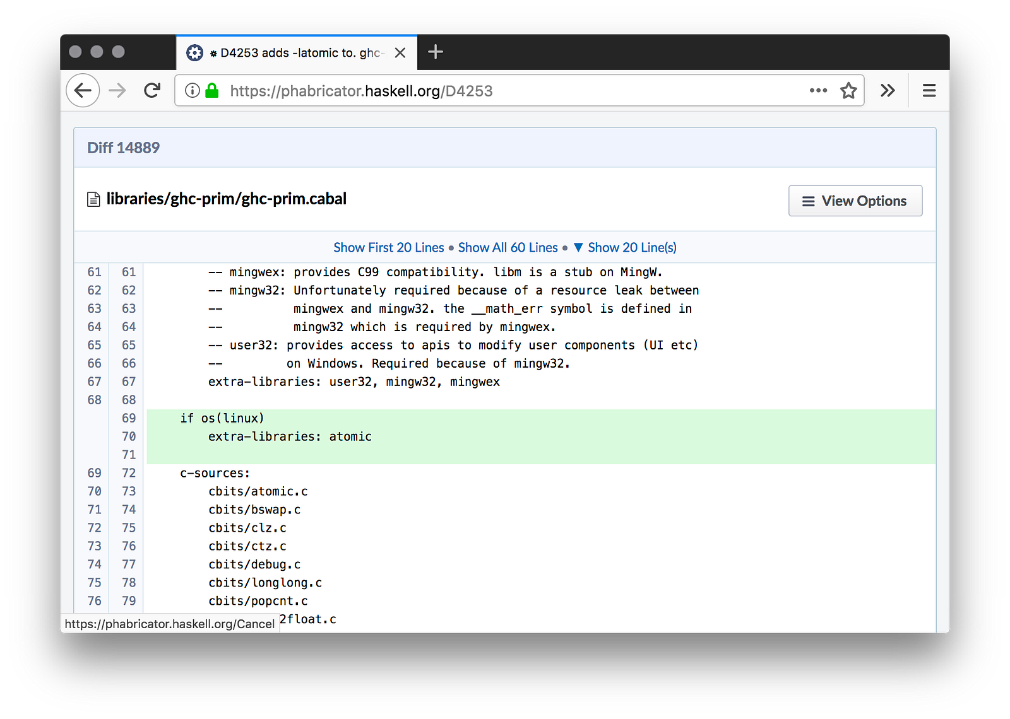1010x719 pixels.
Task: Open the page actions three-dot menu
Action: [x=818, y=91]
